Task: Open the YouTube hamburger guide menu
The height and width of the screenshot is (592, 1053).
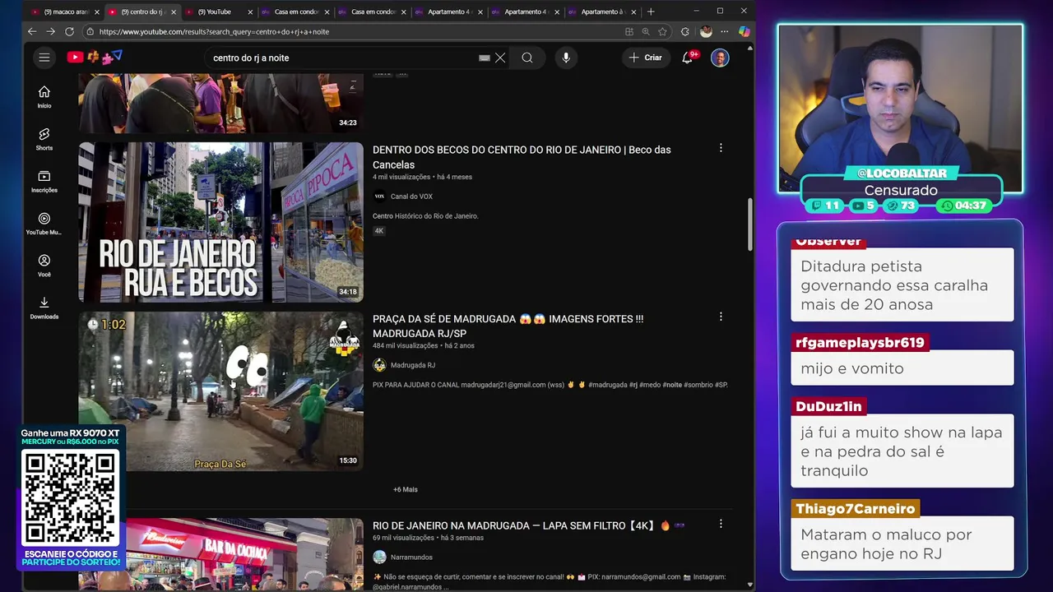Action: click(x=44, y=58)
